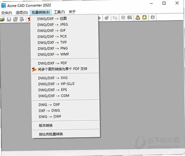Pick DWG/DXF -> TIFF batch option
Image resolution: width=185 pixels, height=156 pixels.
pos(64,42)
